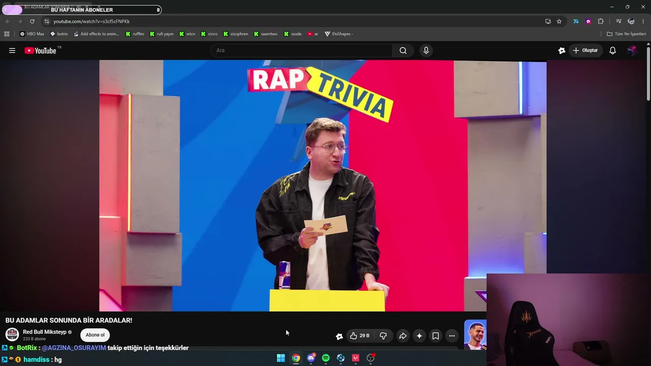This screenshot has height=366, width=651.
Task: Share the video with the arrow icon
Action: coord(403,335)
